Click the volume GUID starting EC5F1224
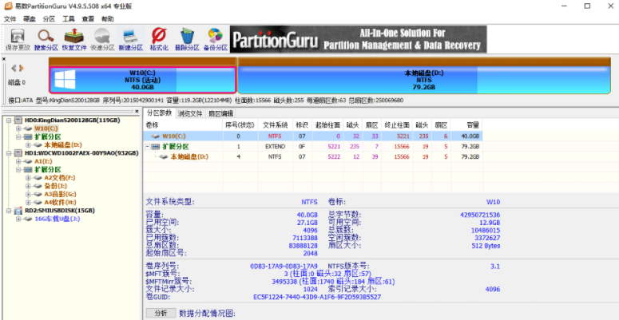619x320 pixels. pyautogui.click(x=317, y=297)
